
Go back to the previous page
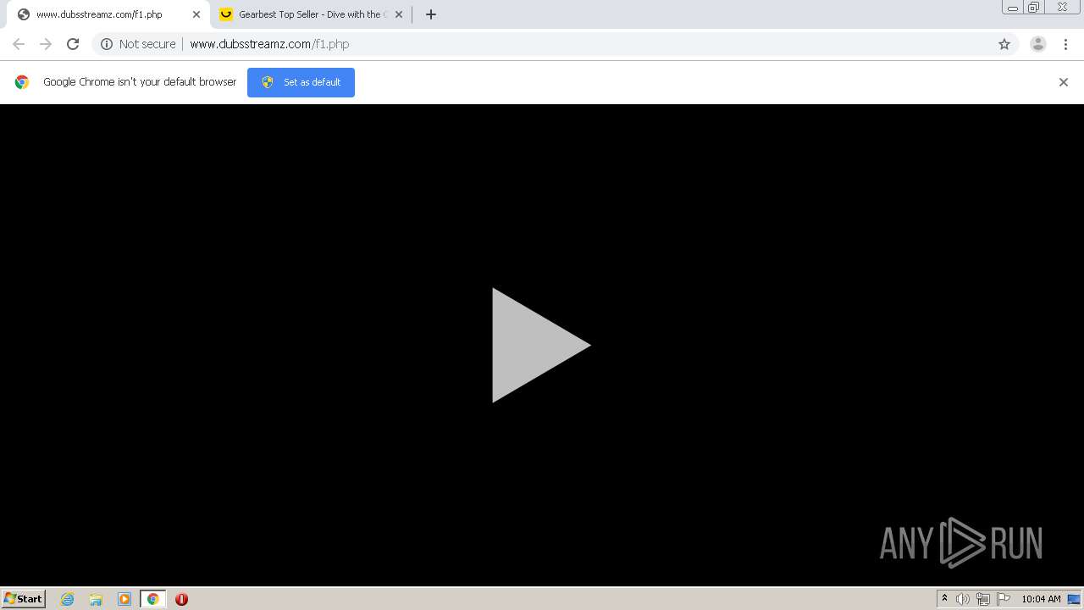click(x=19, y=44)
